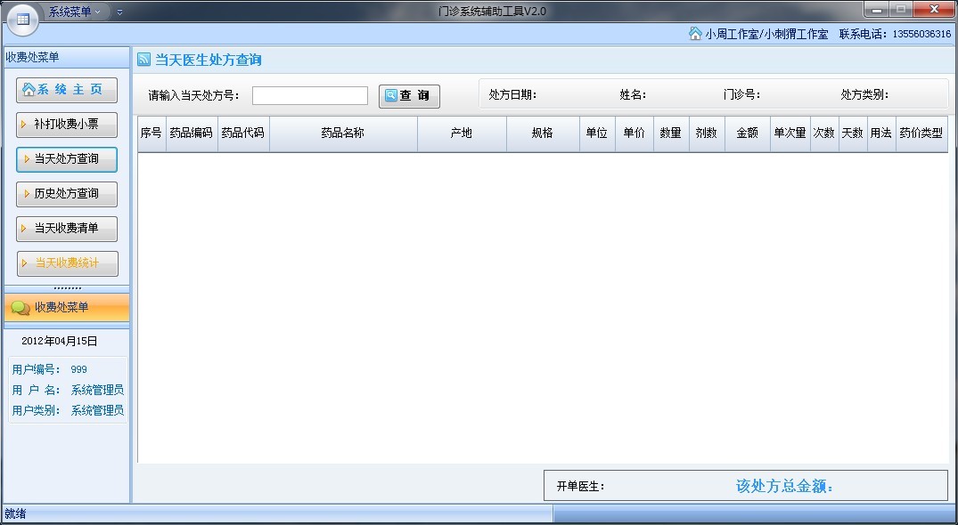This screenshot has height=525, width=958.
Task: Click the 天数 column header
Action: (853, 133)
